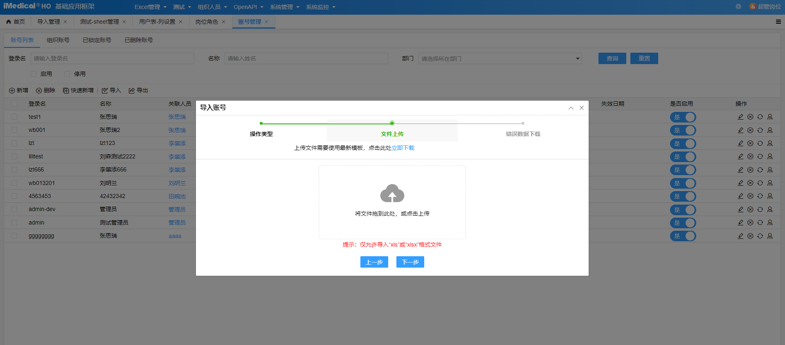Click the refresh reset icon for lzt row
Image resolution: width=785 pixels, height=345 pixels.
click(x=760, y=143)
